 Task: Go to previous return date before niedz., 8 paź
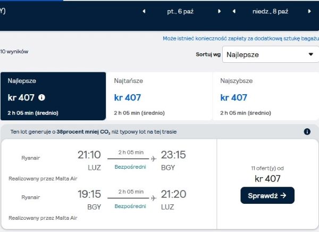(x=234, y=11)
